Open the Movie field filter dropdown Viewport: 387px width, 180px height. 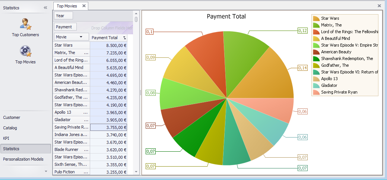(x=81, y=37)
